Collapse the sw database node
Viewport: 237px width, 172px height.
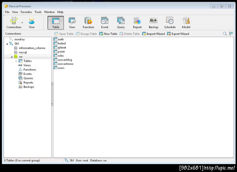11,57
